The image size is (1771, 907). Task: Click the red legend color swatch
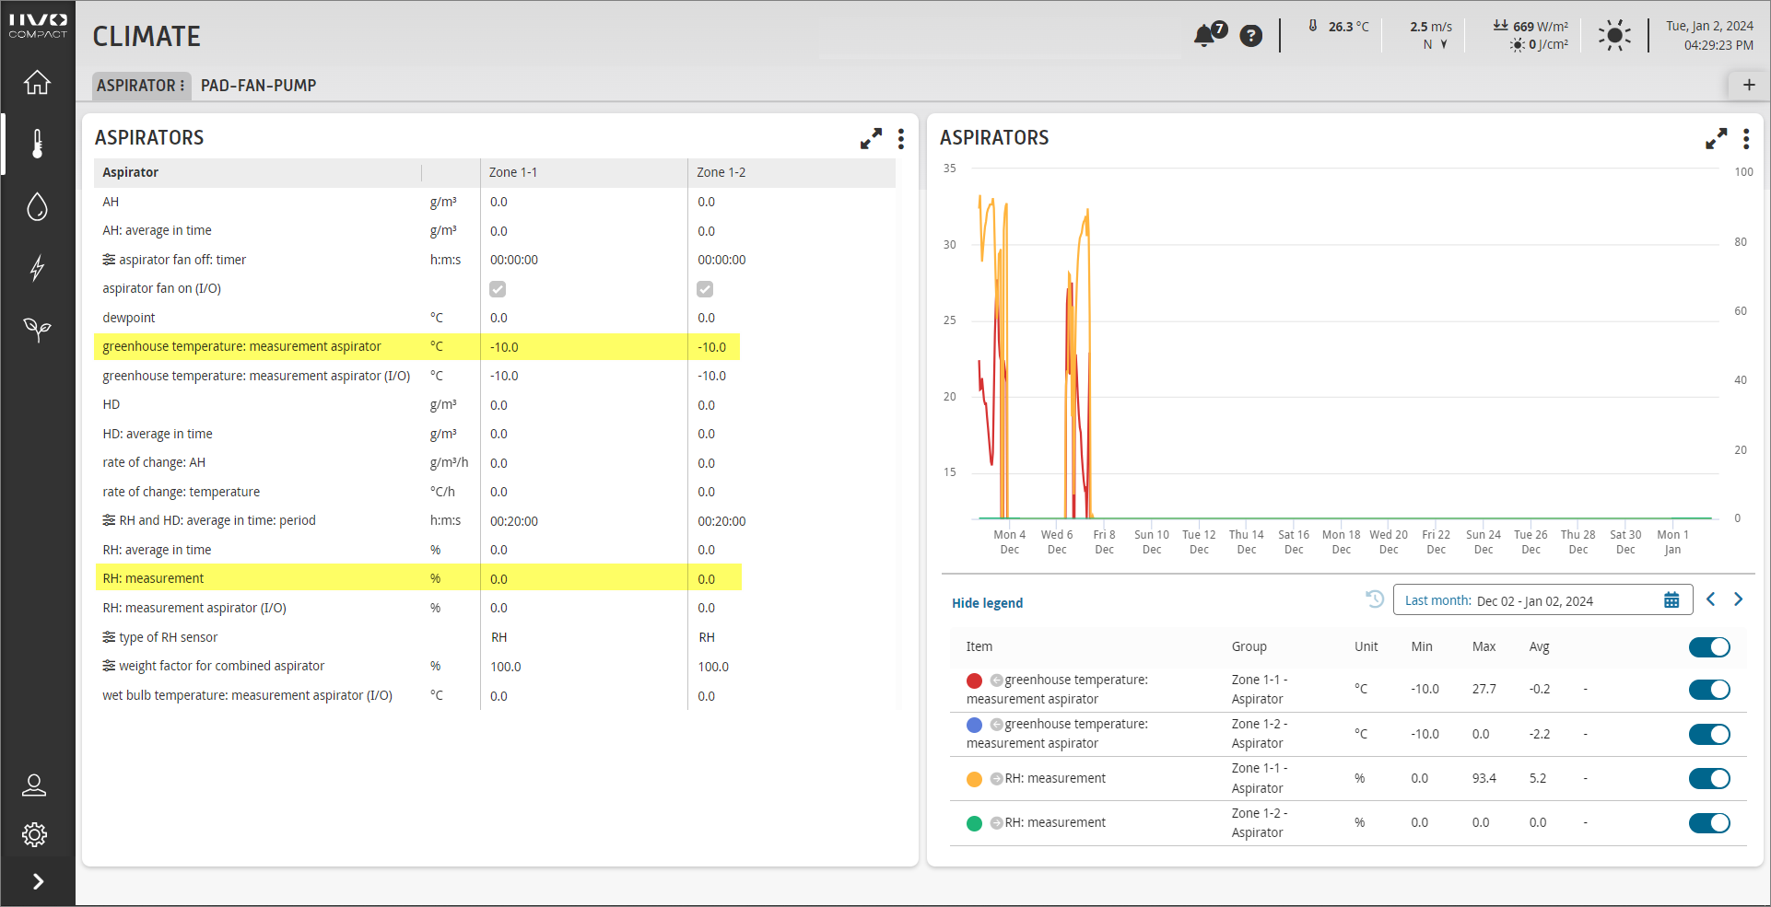click(x=974, y=680)
